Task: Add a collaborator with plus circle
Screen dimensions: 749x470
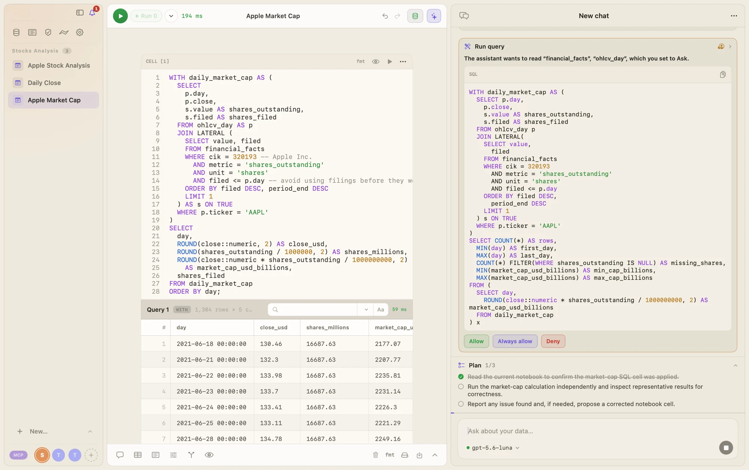Action: [x=91, y=455]
